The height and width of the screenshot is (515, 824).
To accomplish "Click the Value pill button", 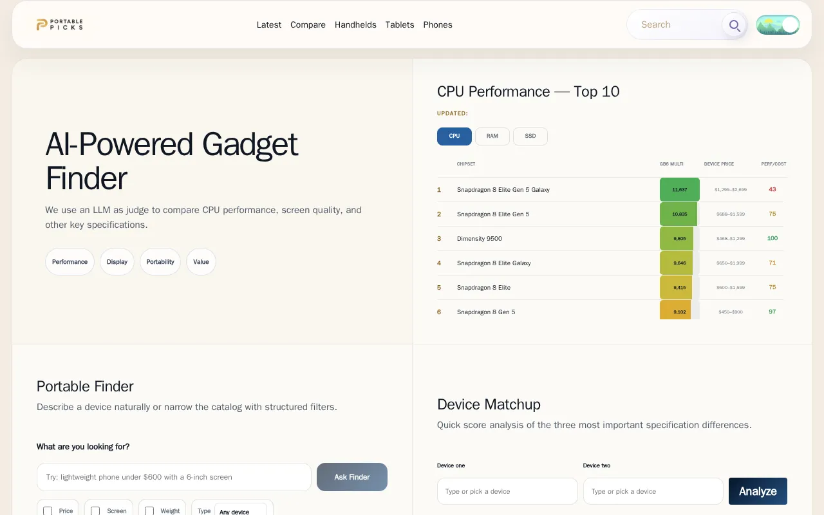I will [x=201, y=262].
